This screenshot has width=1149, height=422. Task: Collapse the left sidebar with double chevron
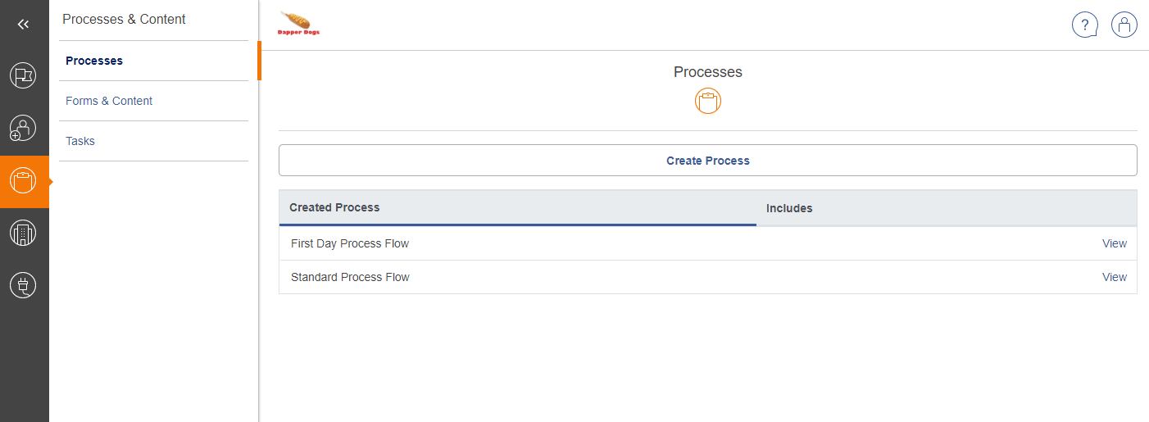click(x=23, y=25)
